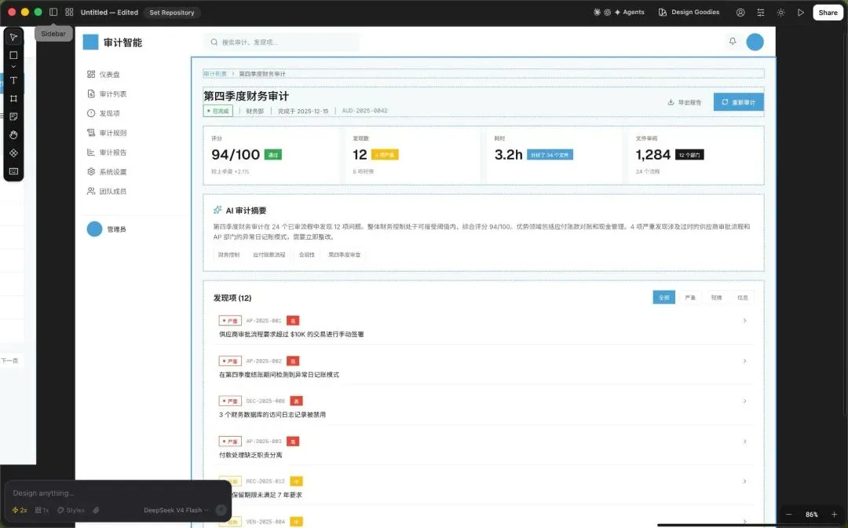The image size is (848, 528).
Task: Click the 审计列表 breadcrumb link
Action: pyautogui.click(x=214, y=74)
